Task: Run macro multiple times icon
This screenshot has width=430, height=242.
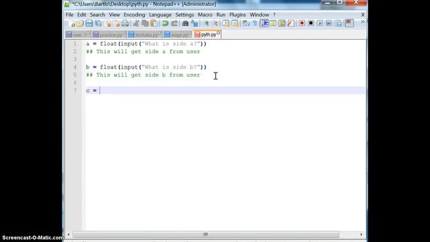Action: point(329,24)
